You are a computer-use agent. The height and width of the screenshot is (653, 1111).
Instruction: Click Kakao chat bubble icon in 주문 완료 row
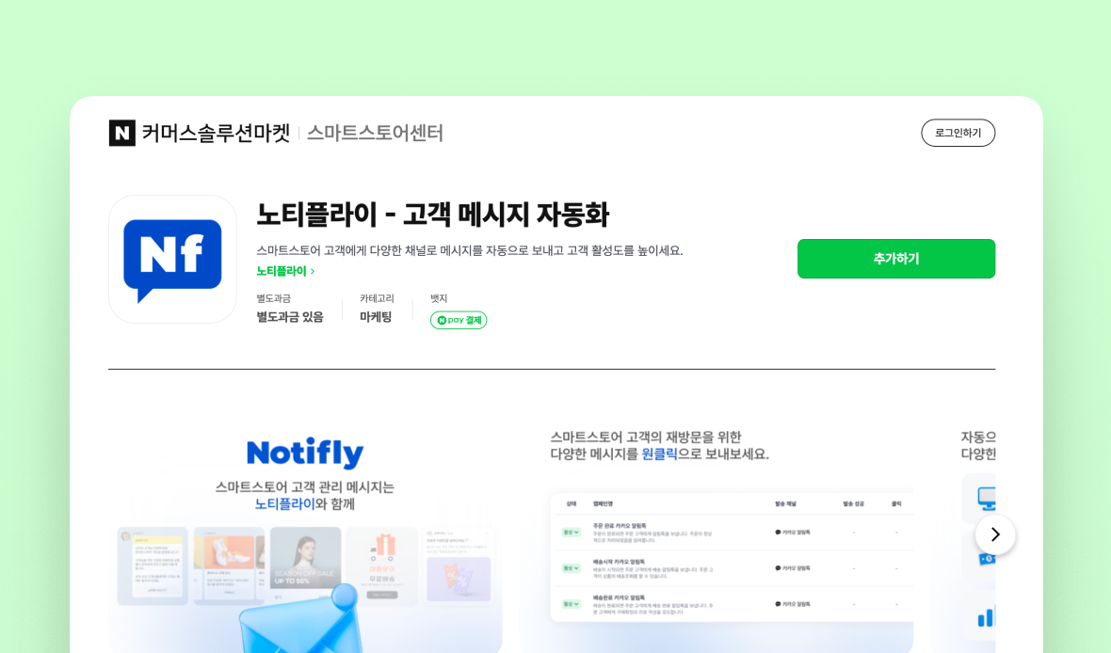point(778,532)
